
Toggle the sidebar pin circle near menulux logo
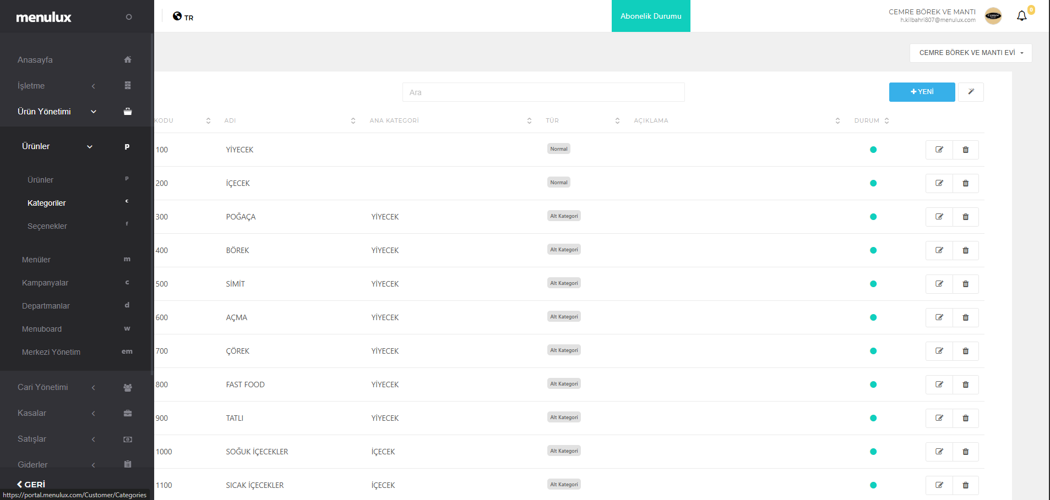click(129, 17)
